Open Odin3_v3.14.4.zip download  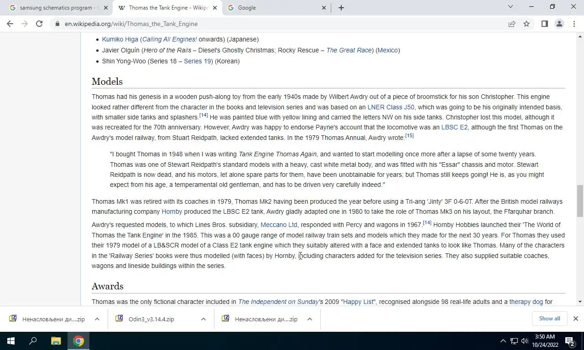151,319
